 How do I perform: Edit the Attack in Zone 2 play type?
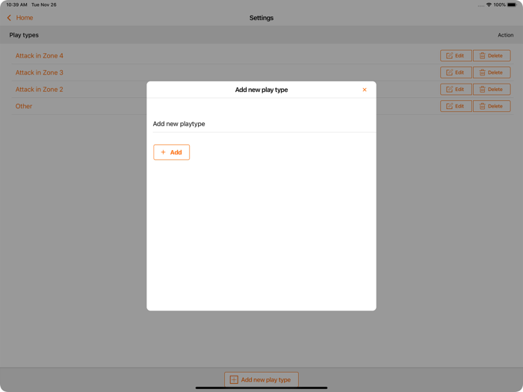[456, 90]
